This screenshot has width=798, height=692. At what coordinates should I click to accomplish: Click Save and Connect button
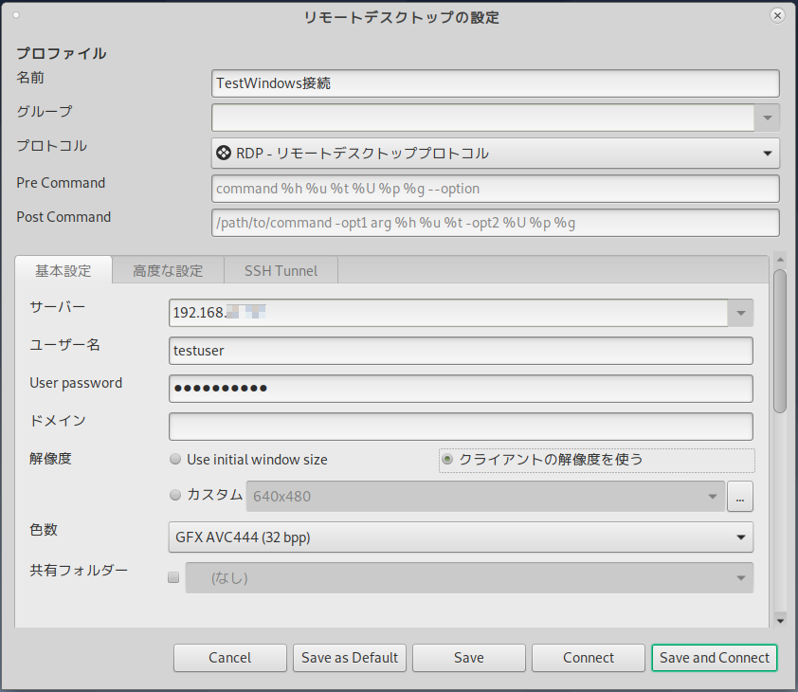[x=715, y=658]
